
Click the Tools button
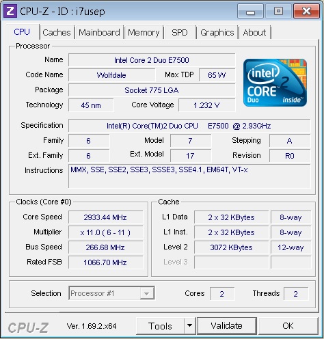(160, 326)
